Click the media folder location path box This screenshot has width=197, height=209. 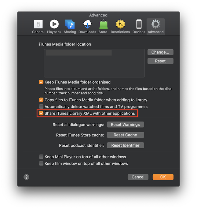(94, 63)
